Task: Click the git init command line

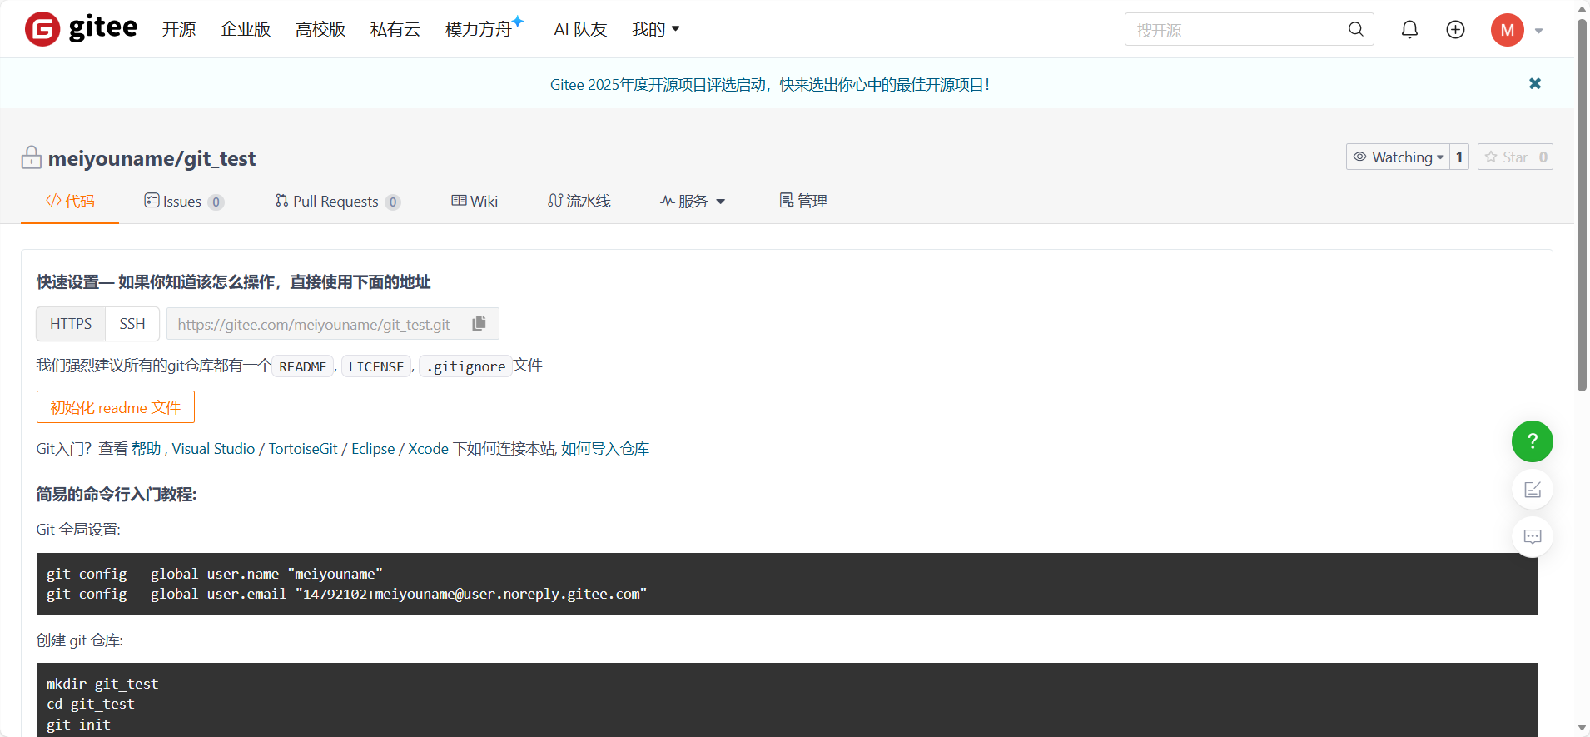Action: [x=78, y=725]
